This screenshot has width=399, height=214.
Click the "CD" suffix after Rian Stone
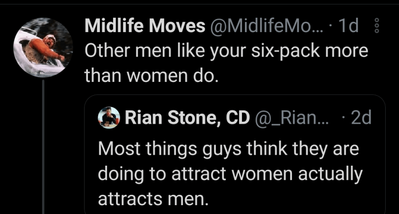point(237,117)
